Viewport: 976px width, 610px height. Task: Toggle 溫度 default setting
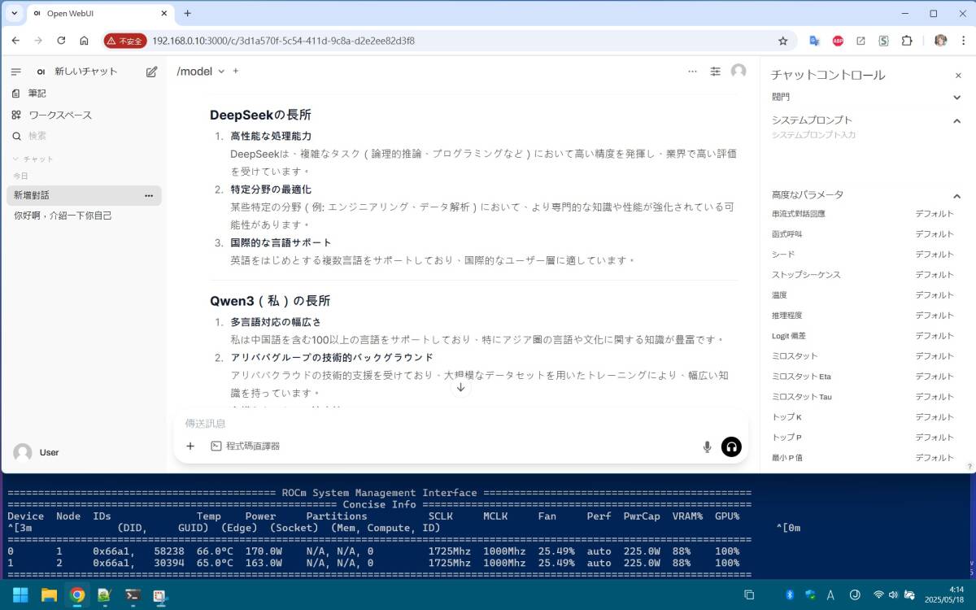click(935, 295)
